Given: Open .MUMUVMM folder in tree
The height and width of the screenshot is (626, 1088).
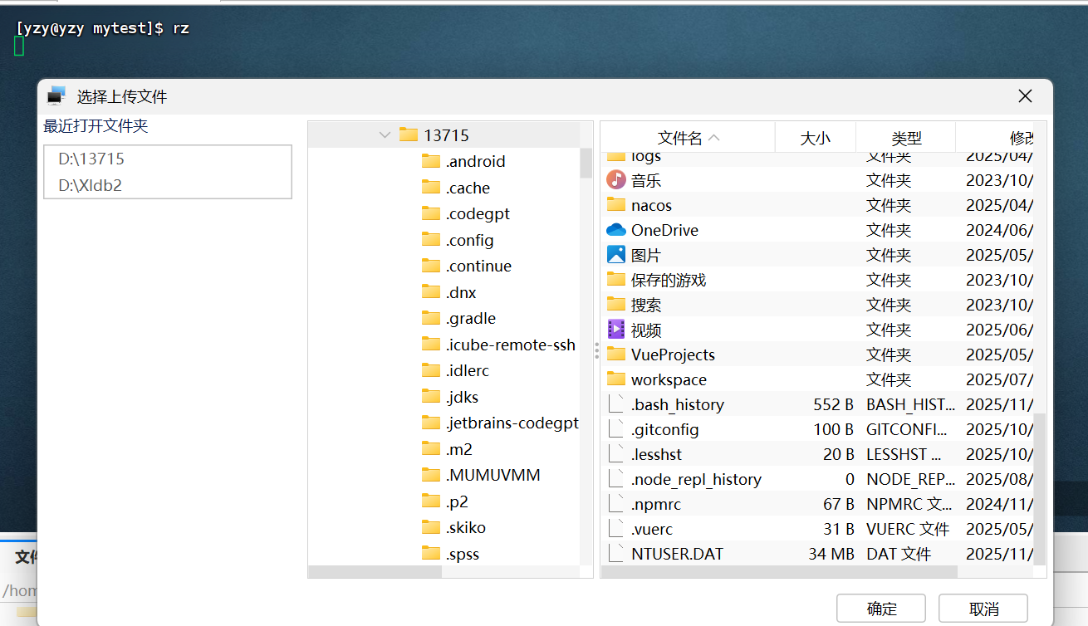Looking at the screenshot, I should [x=493, y=475].
